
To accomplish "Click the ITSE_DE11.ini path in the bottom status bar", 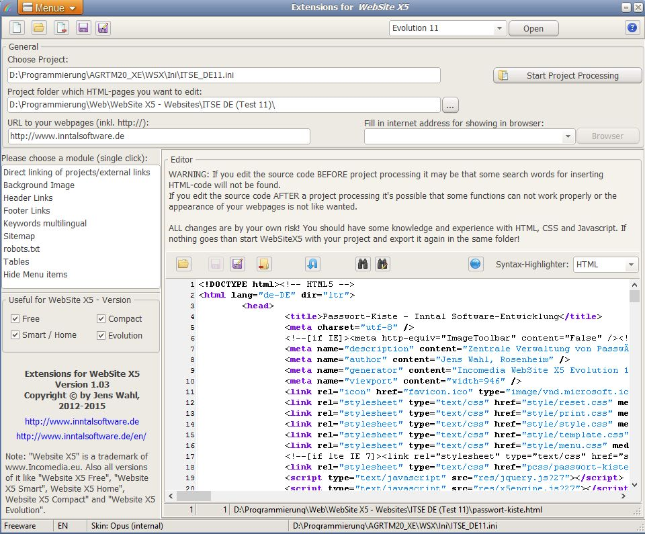I will pyautogui.click(x=395, y=526).
